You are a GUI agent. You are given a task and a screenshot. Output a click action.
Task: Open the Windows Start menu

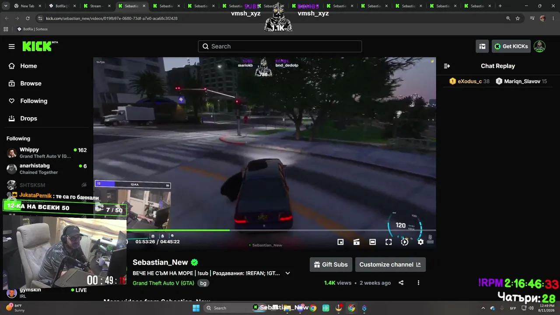pyautogui.click(x=196, y=308)
